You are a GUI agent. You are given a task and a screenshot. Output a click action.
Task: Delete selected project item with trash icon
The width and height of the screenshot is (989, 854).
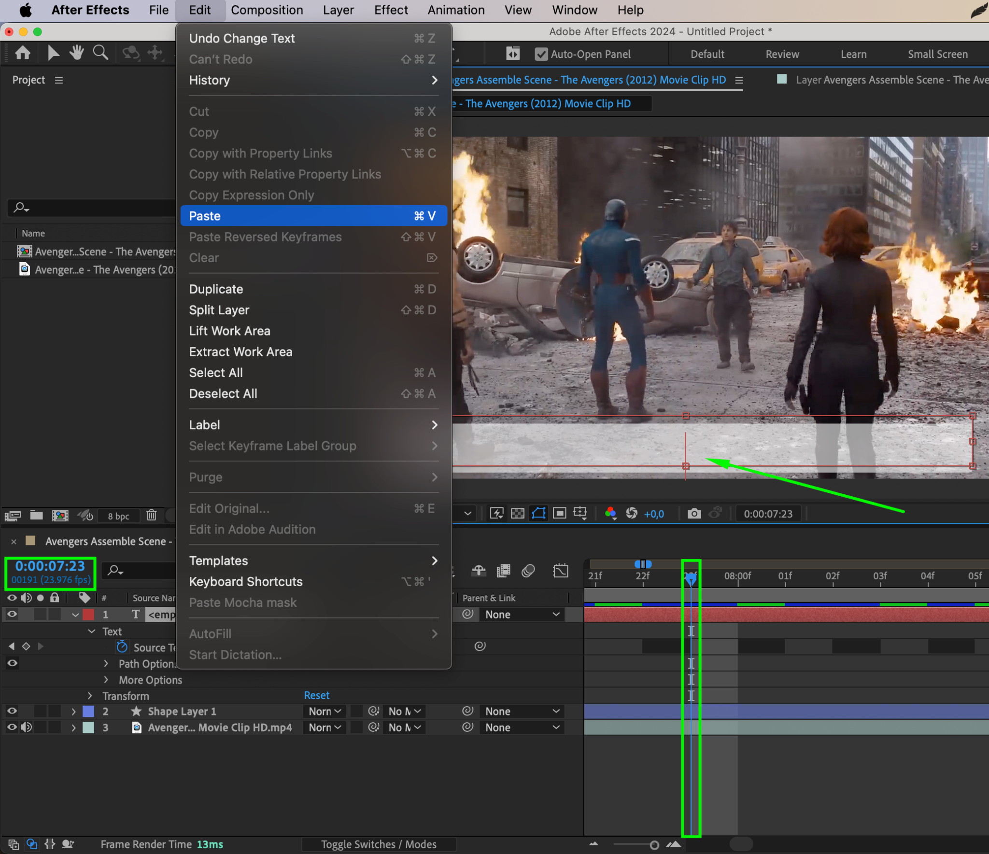[x=152, y=515]
